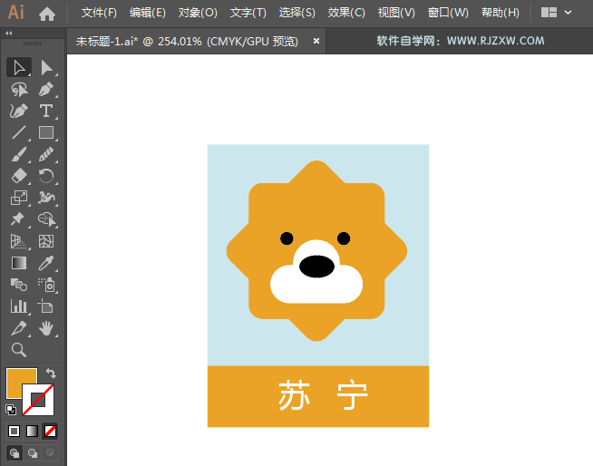
Task: Choose the Artboard tool
Action: click(46, 306)
